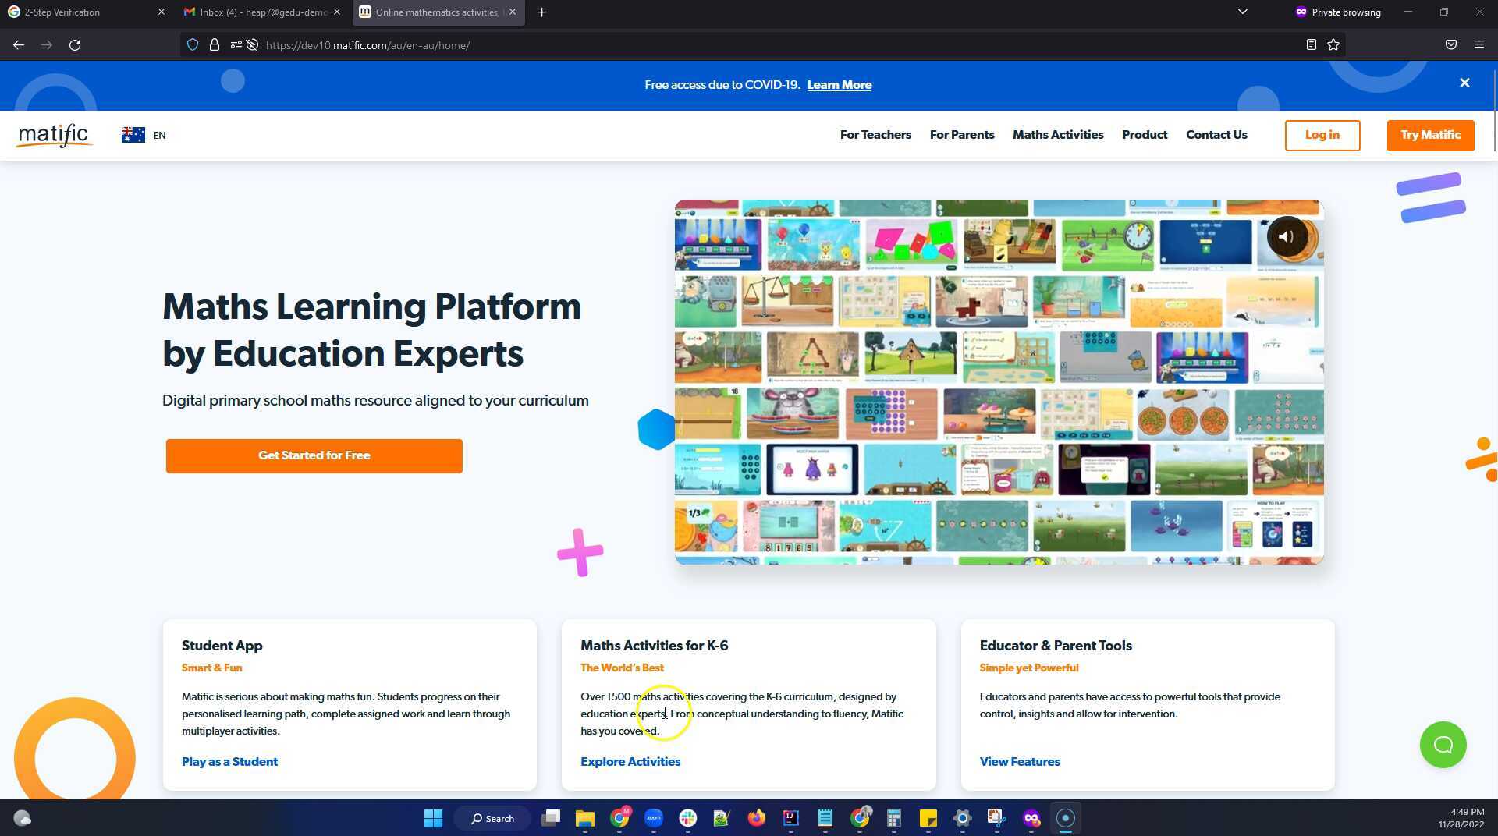Open the Maths Activities menu item
This screenshot has width=1498, height=836.
(1058, 135)
